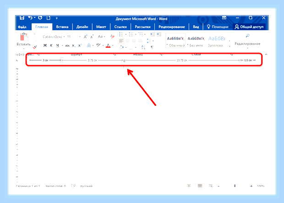The height and width of the screenshot is (203, 284).
Task: Toggle subscript x₂ formatting
Action: pyautogui.click(x=74, y=46)
